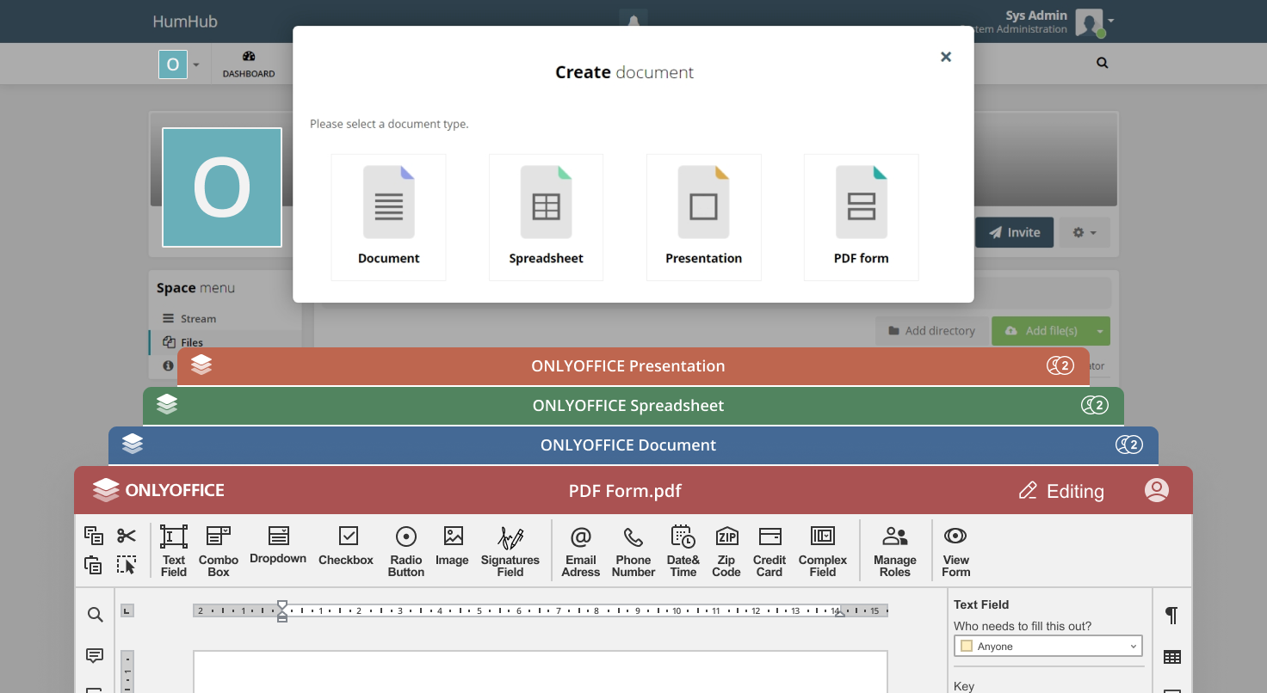This screenshot has width=1267, height=693.
Task: Click co-editing users icon on Spreadsheet bar
Action: 1095,405
